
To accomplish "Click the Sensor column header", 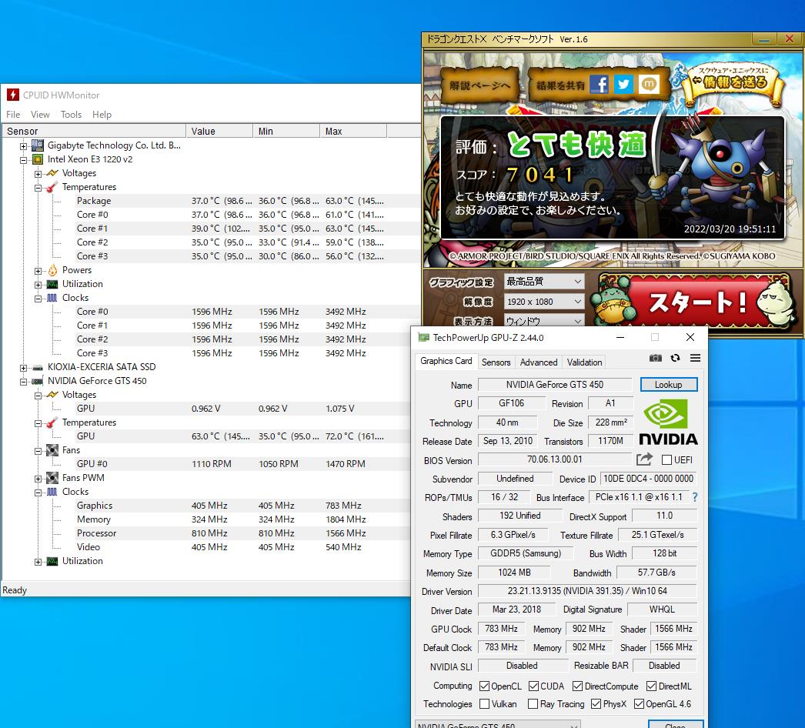I will pyautogui.click(x=94, y=132).
